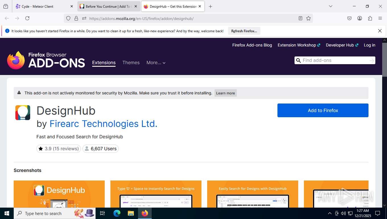Click the Learn more button
The height and width of the screenshot is (219, 387).
point(225,93)
